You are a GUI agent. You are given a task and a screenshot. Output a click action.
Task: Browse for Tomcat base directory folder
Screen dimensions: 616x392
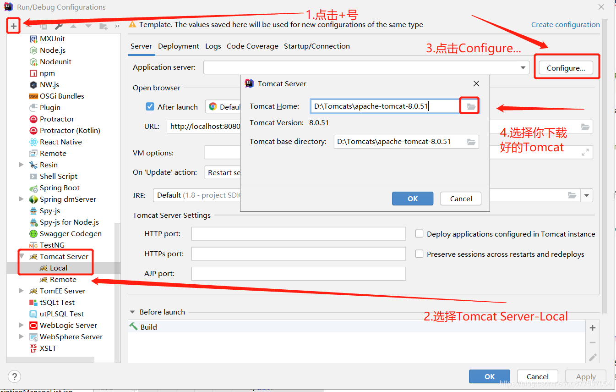pos(471,142)
